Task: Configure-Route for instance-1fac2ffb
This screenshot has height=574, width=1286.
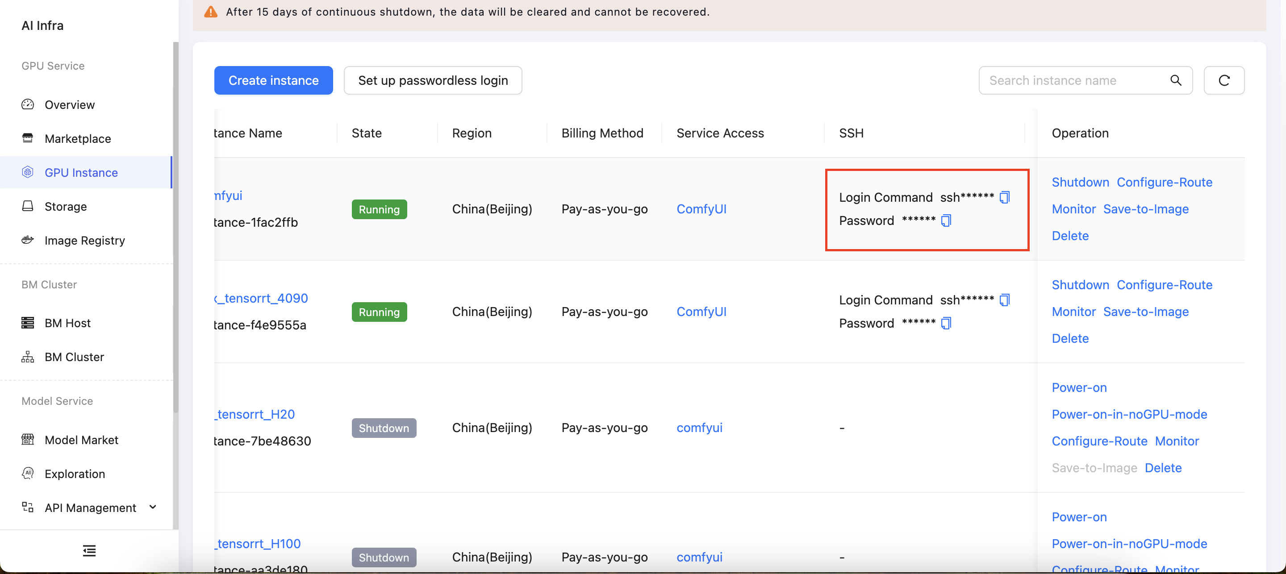Action: 1164,183
